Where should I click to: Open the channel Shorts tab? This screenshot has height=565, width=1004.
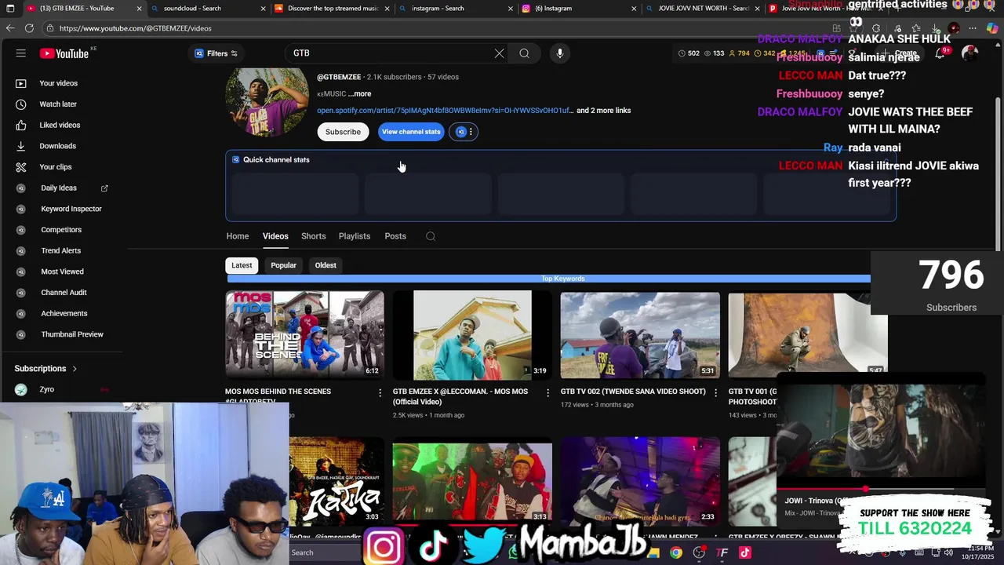point(313,236)
